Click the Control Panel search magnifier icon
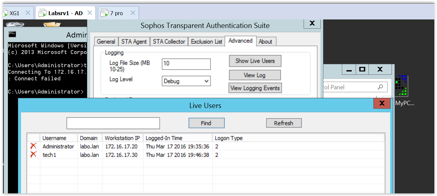This screenshot has height=196, width=437. pos(380,87)
